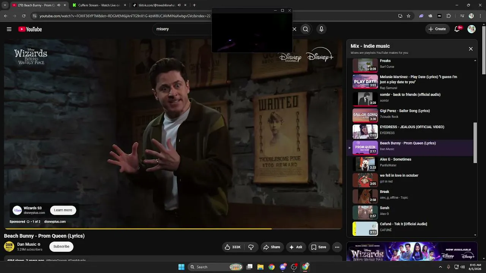Screen dimensions: 486x273
Task: Open File Explorer from the taskbar
Action: 260,267
